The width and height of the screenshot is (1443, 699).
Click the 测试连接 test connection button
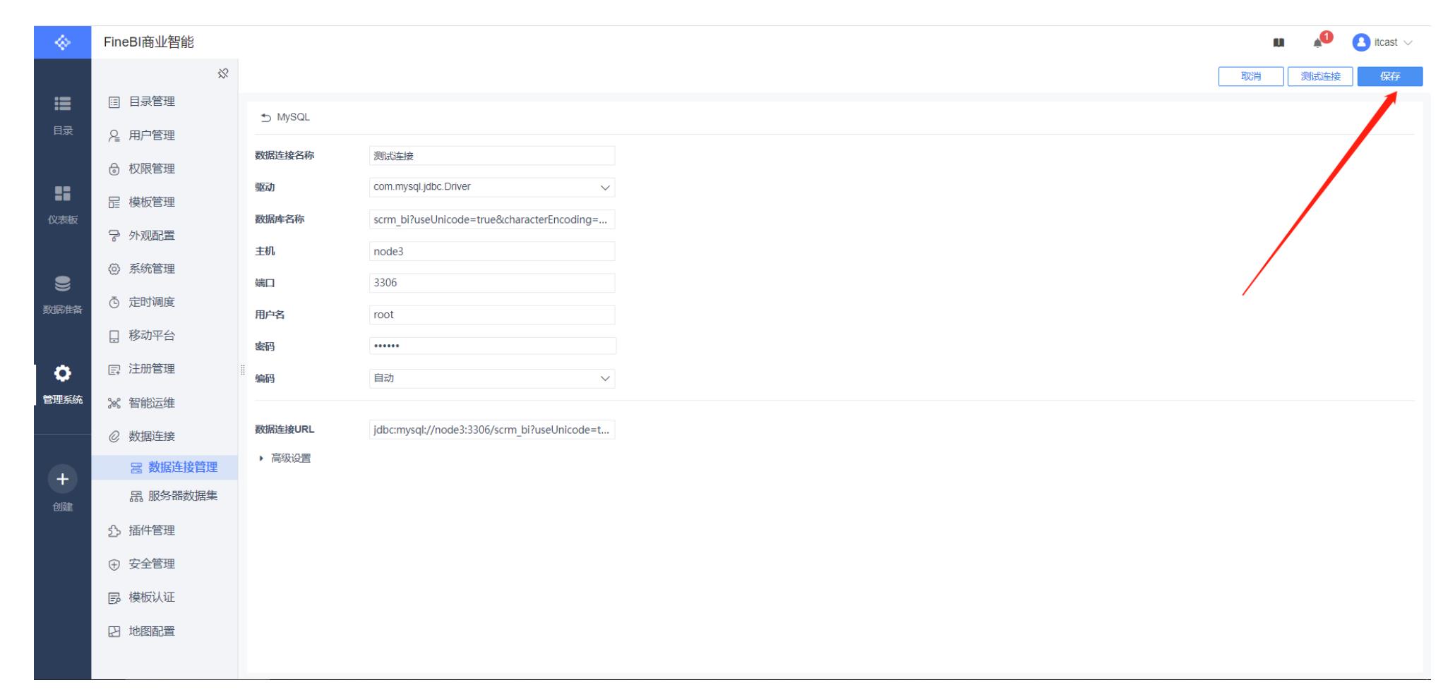(1320, 77)
